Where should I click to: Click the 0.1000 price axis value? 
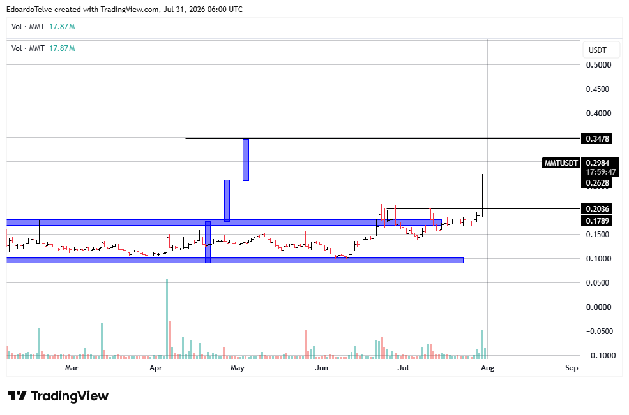click(598, 259)
